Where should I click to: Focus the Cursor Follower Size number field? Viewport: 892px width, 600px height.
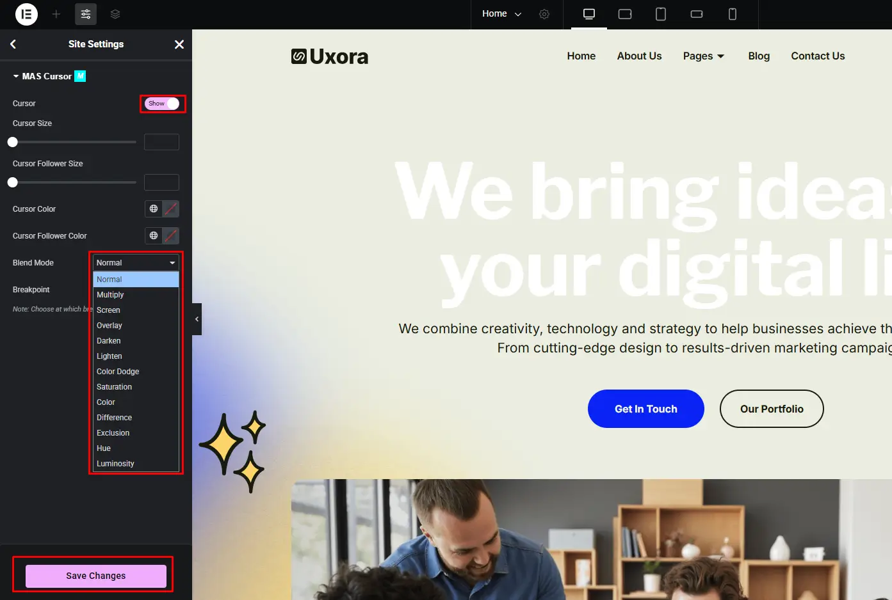pyautogui.click(x=161, y=182)
